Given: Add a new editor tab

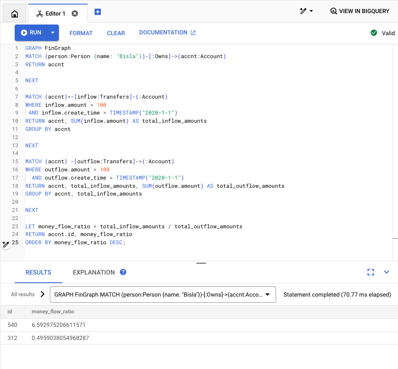Looking at the screenshot, I should tap(97, 12).
